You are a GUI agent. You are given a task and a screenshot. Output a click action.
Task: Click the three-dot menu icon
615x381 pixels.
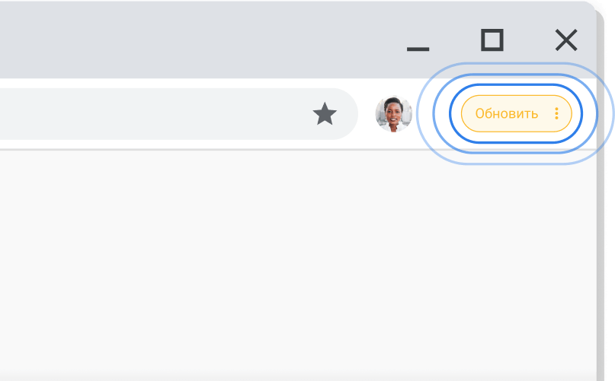(x=556, y=114)
